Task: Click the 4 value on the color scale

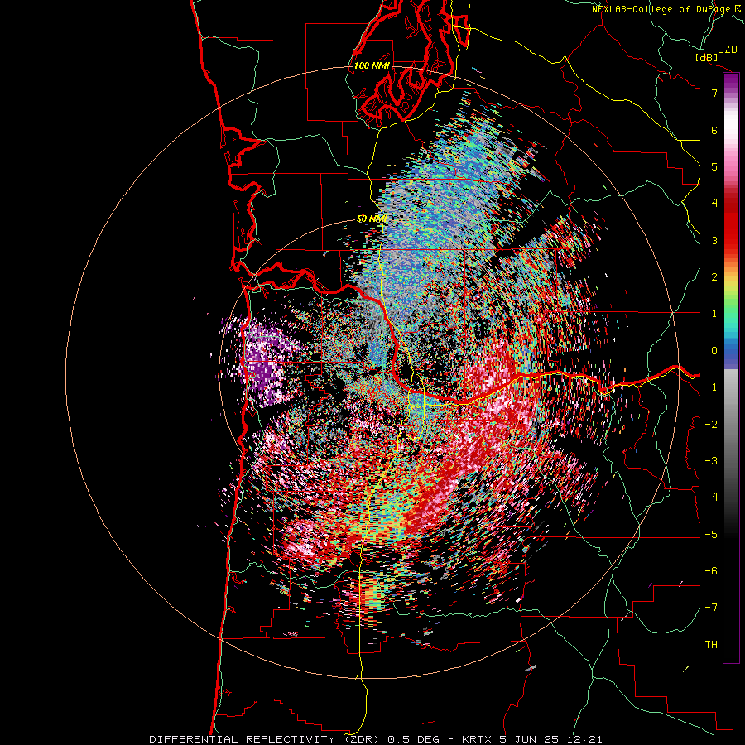Action: pyautogui.click(x=714, y=204)
